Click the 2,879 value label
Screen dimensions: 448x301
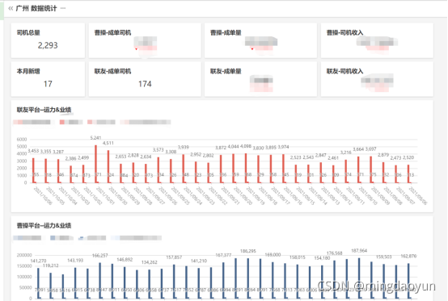point(383,155)
